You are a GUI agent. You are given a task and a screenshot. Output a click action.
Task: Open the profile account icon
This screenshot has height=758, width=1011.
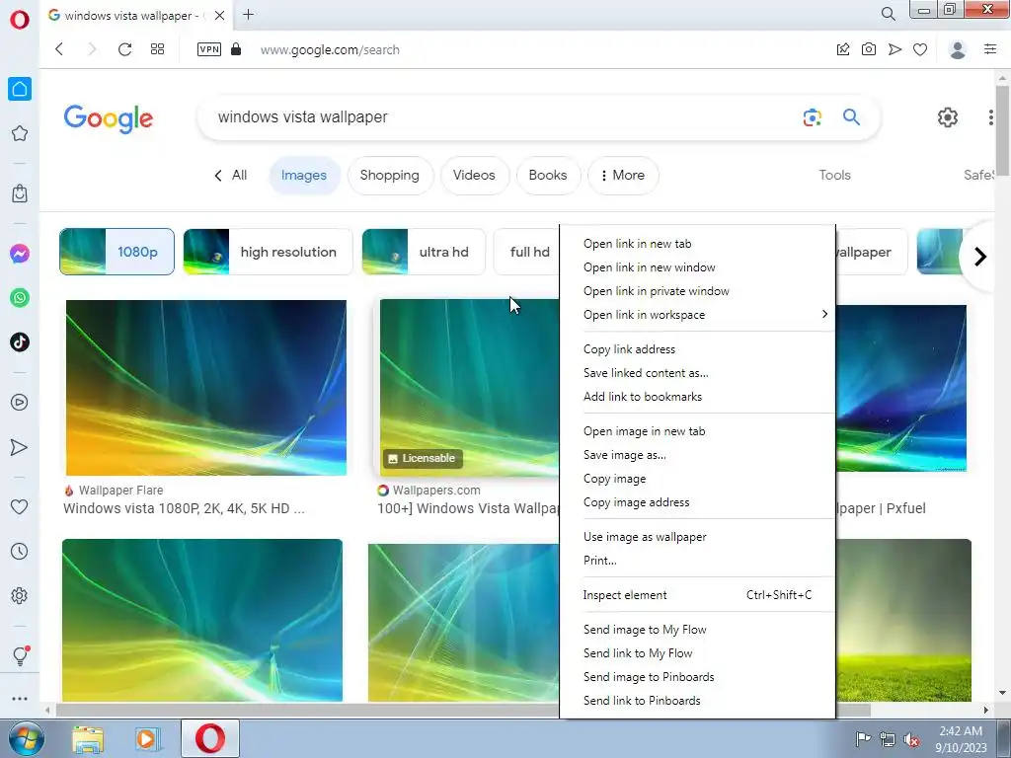pyautogui.click(x=958, y=49)
